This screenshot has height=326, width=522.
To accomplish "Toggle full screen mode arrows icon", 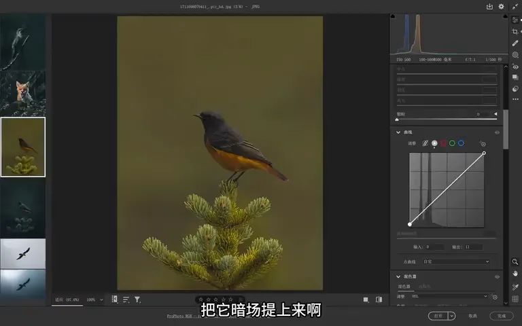I will click(x=515, y=7).
